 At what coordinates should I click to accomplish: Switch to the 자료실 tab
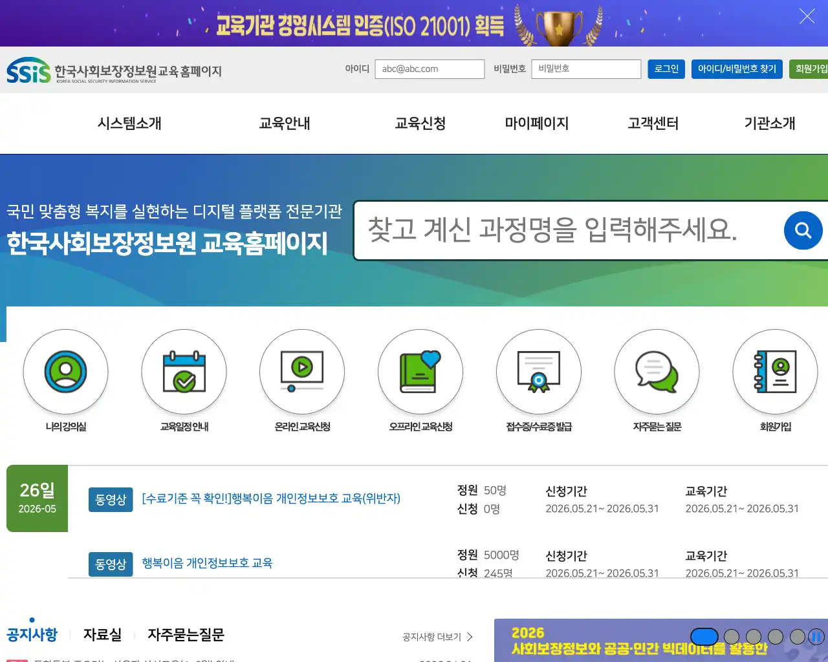[x=102, y=634]
